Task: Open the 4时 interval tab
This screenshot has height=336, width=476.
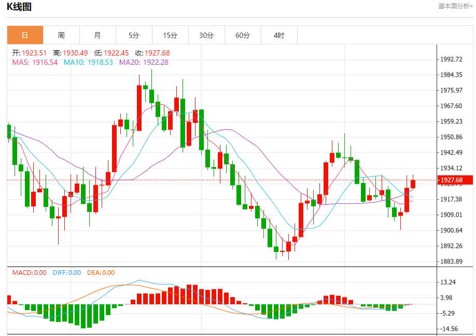Action: point(279,35)
